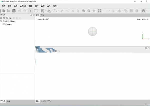The height and width of the screenshot is (106, 150).
Task: Click the trackball sphere in the model view
Action: (92, 32)
